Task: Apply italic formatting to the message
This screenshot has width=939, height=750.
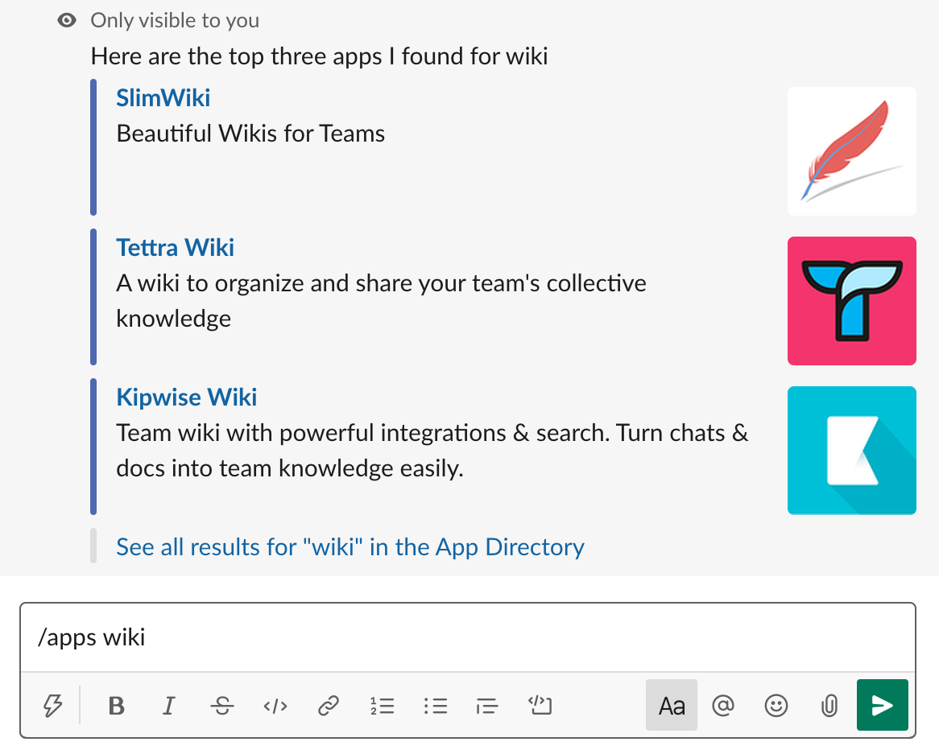Action: click(168, 706)
